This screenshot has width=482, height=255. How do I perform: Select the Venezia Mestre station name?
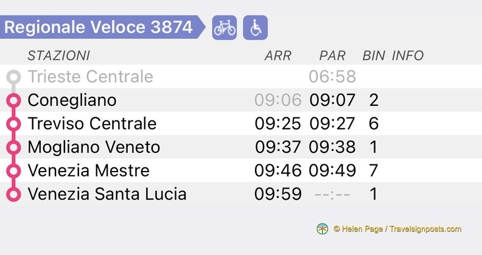(x=88, y=171)
